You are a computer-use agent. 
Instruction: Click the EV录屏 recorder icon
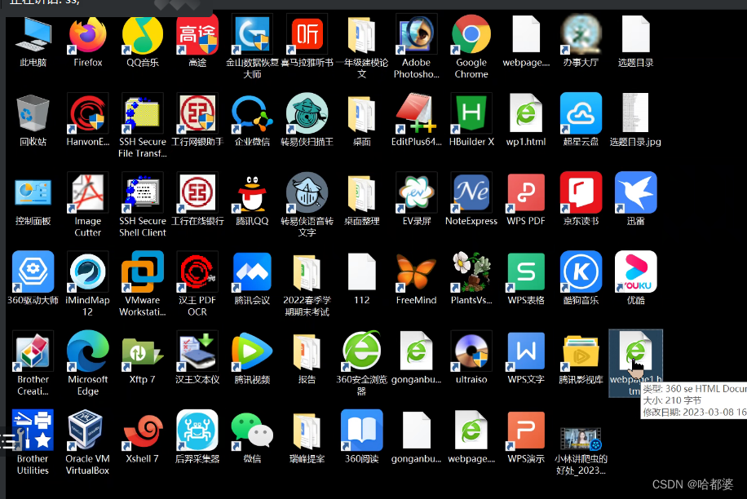(x=417, y=192)
